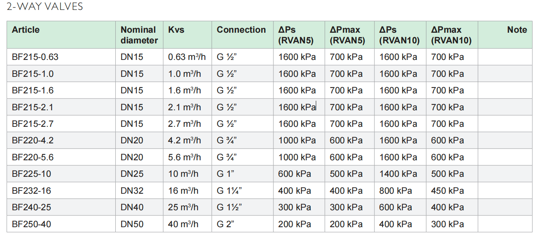Click the BF250-40 article cell

[31, 224]
